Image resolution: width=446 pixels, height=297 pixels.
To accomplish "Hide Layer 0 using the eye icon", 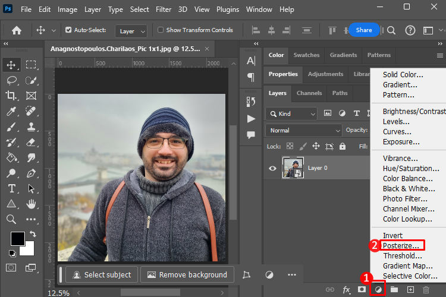I will (272, 168).
